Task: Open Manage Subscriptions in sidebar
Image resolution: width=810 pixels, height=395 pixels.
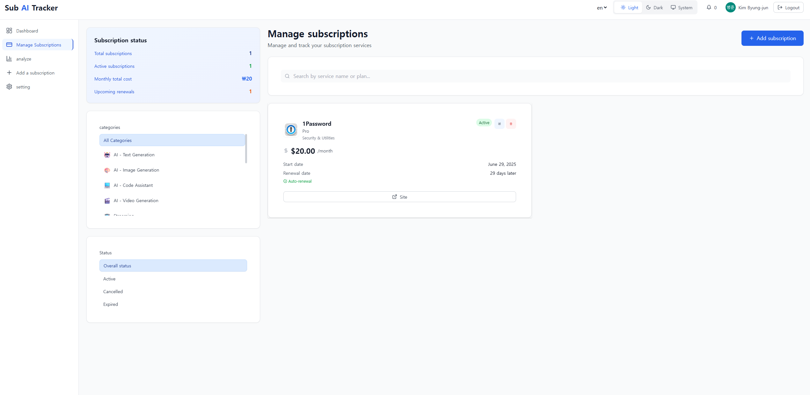Action: pyautogui.click(x=38, y=45)
